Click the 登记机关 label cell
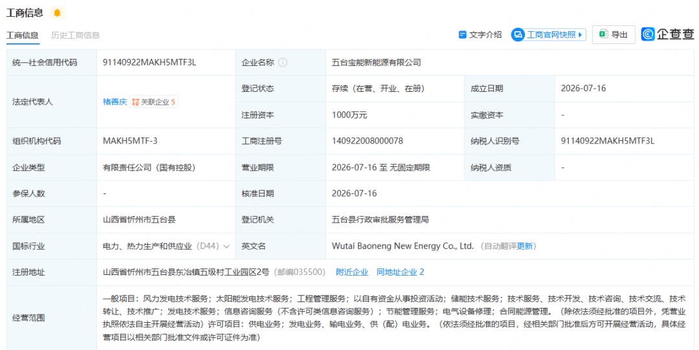 click(280, 219)
